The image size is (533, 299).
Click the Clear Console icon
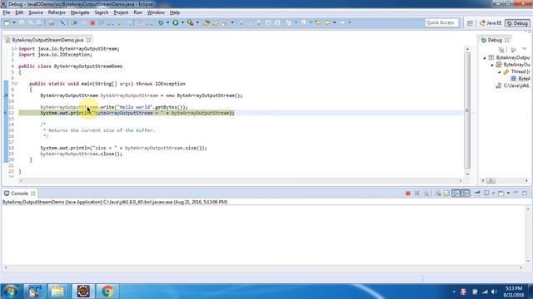coord(438,194)
